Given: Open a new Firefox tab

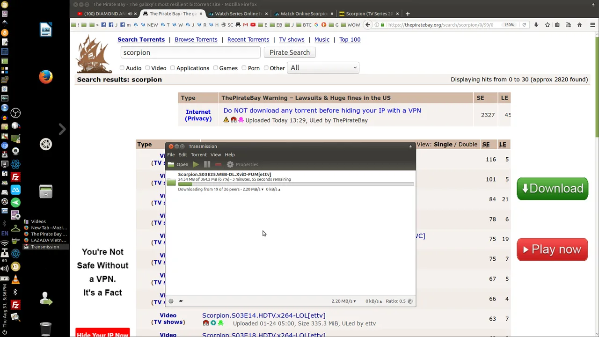Looking at the screenshot, I should 408,14.
